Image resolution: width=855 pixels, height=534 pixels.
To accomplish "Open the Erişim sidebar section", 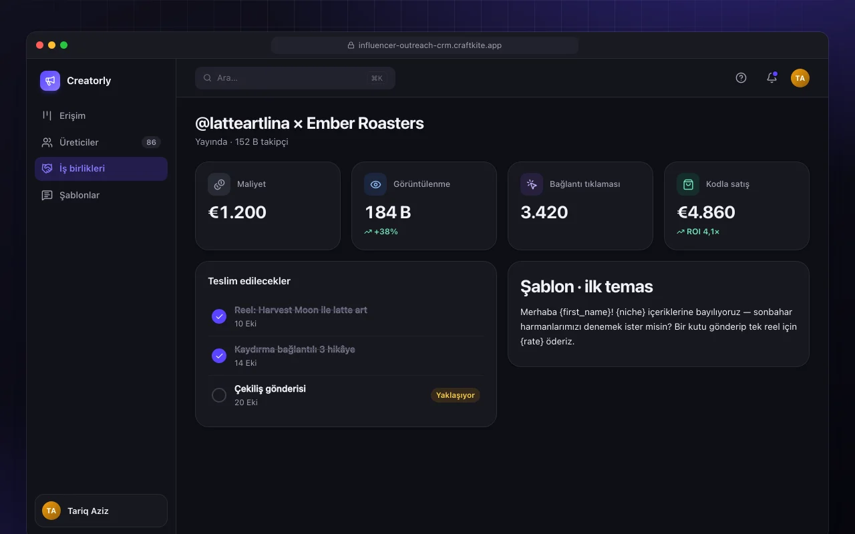I will [101, 115].
